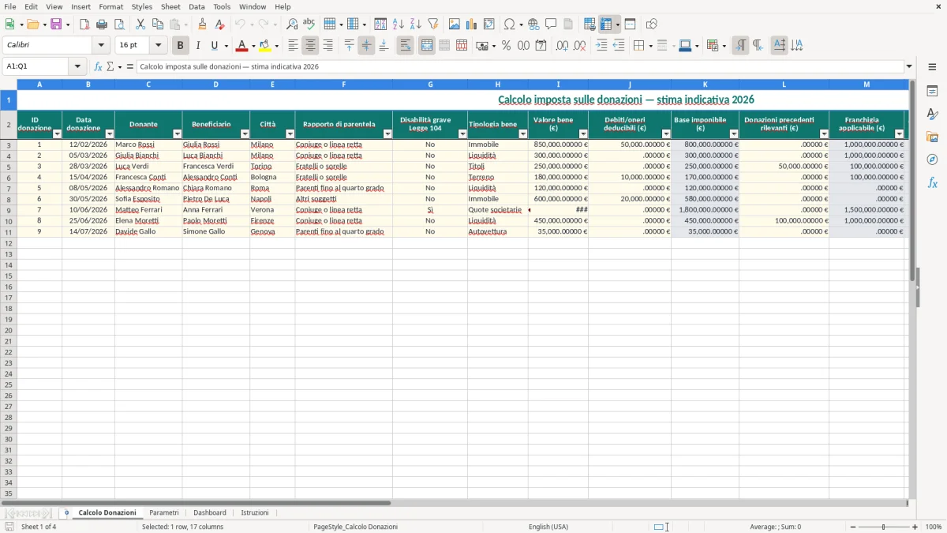Click the Insert Comment icon
Screen dimensions: 947x533
(x=551, y=24)
